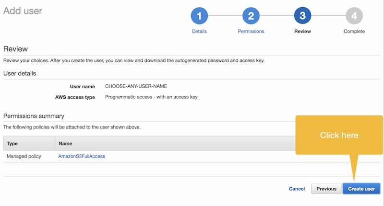Viewport: 384px width, 206px height.
Task: Click the Type column header
Action: 12,143
